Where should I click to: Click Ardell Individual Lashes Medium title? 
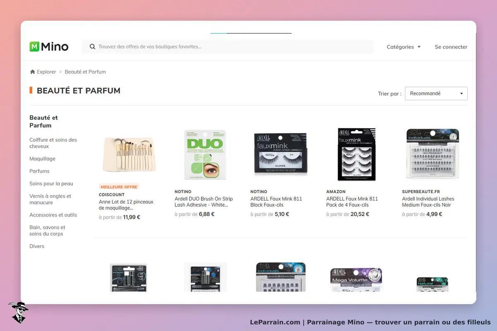(428, 202)
